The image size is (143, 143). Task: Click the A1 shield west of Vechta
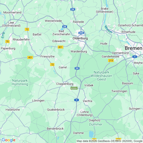(76, 100)
